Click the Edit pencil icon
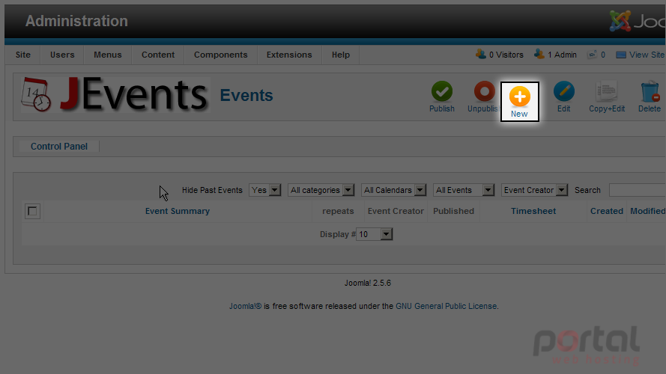Image resolution: width=666 pixels, height=374 pixels. (x=563, y=91)
